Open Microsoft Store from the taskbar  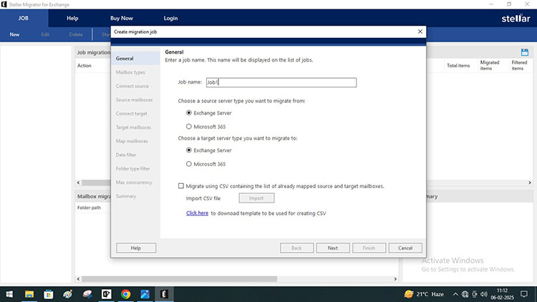click(49, 293)
